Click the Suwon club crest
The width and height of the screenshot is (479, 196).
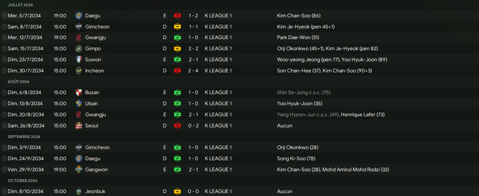tap(78, 59)
